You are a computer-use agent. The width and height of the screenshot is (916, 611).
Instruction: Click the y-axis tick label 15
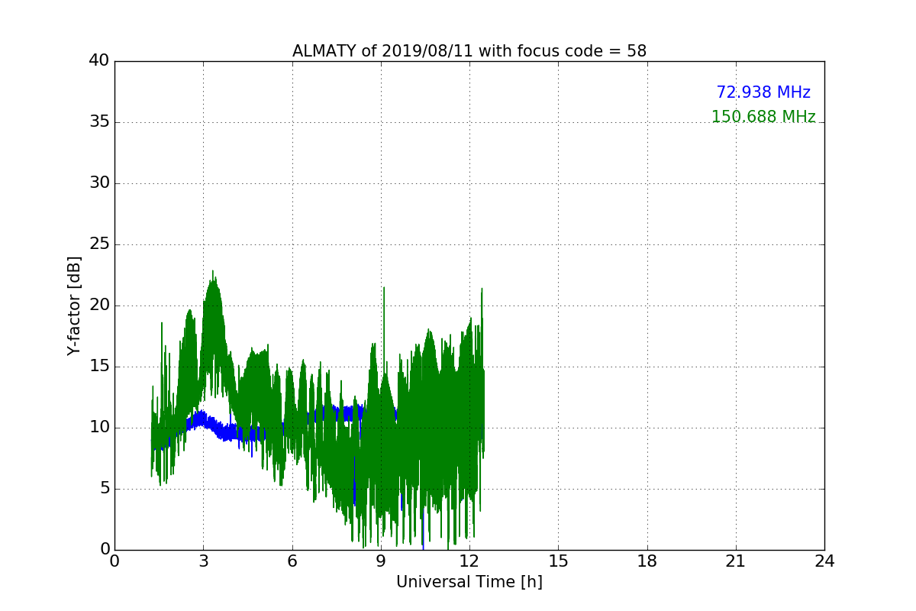pyautogui.click(x=99, y=367)
